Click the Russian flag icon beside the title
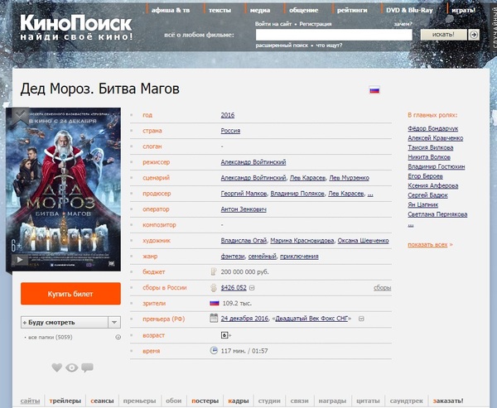Screen dimensions: 497x408 [x=374, y=89]
